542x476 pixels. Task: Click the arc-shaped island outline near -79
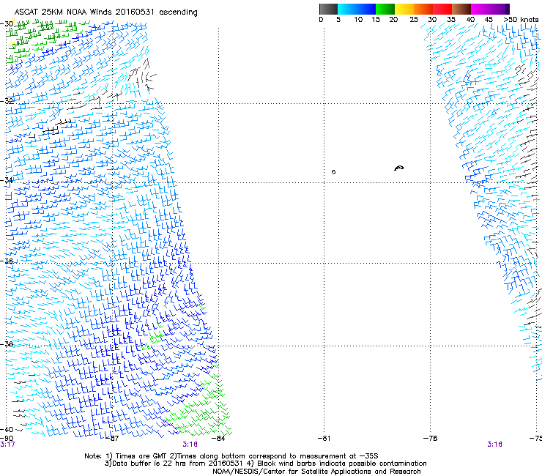tap(399, 168)
